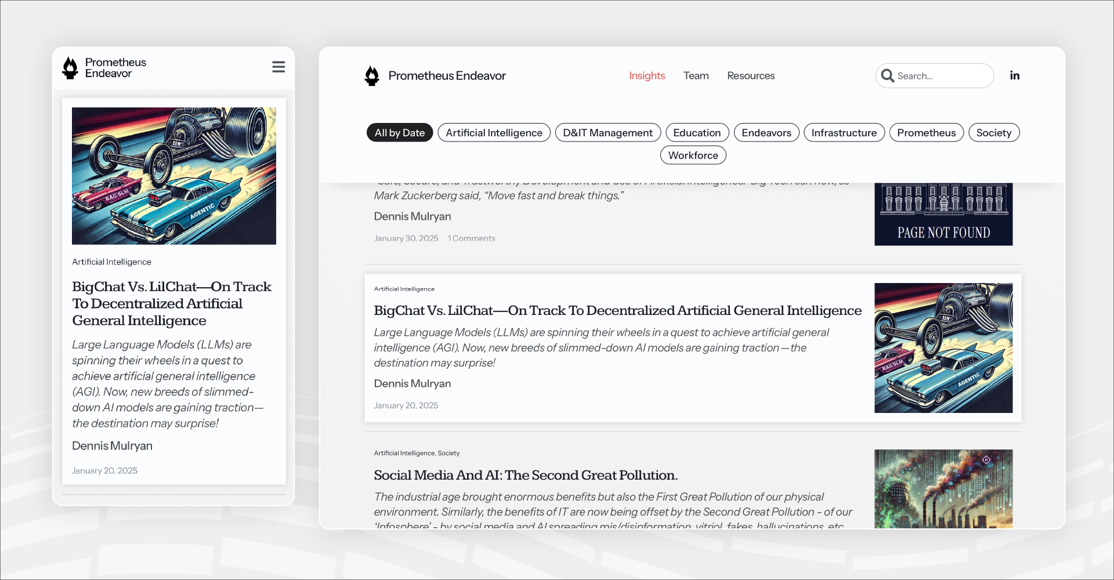The width and height of the screenshot is (1114, 580).
Task: Open mobile BigChat Vs. LilChat article title
Action: pyautogui.click(x=172, y=303)
